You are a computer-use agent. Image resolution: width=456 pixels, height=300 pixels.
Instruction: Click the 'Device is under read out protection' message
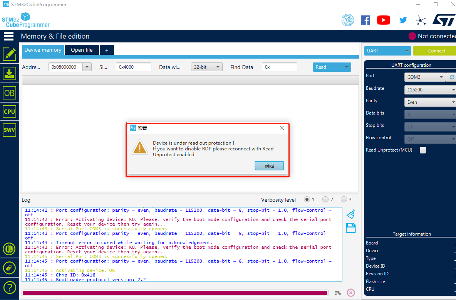pyautogui.click(x=193, y=143)
